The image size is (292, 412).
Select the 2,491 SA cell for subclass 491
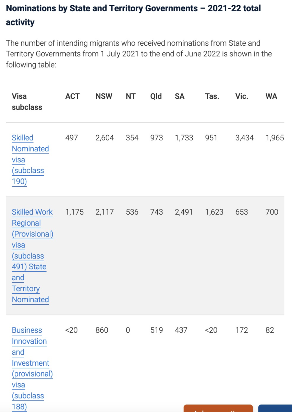click(184, 212)
